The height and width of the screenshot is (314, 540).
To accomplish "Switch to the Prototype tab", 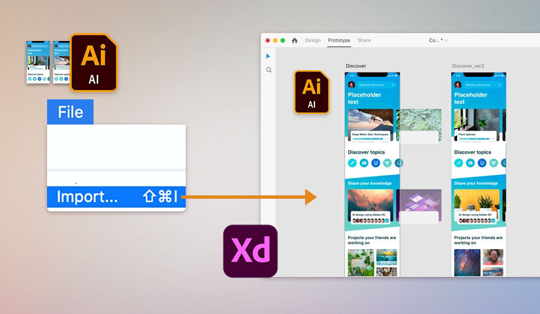I will pos(339,40).
